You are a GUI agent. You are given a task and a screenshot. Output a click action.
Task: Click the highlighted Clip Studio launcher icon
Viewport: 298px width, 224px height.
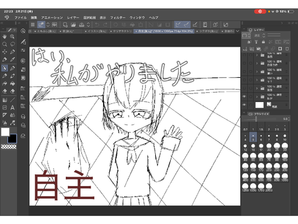click(x=41, y=25)
